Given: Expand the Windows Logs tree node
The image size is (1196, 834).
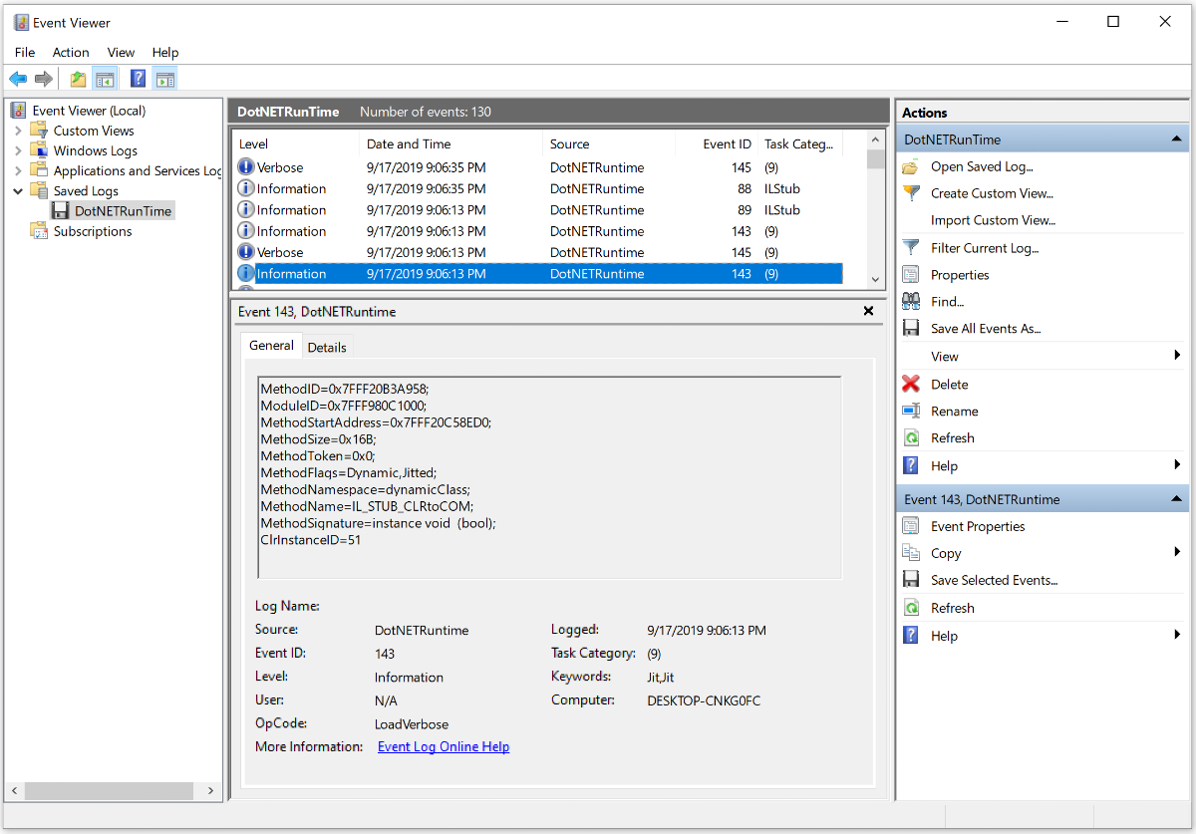Looking at the screenshot, I should tap(18, 150).
